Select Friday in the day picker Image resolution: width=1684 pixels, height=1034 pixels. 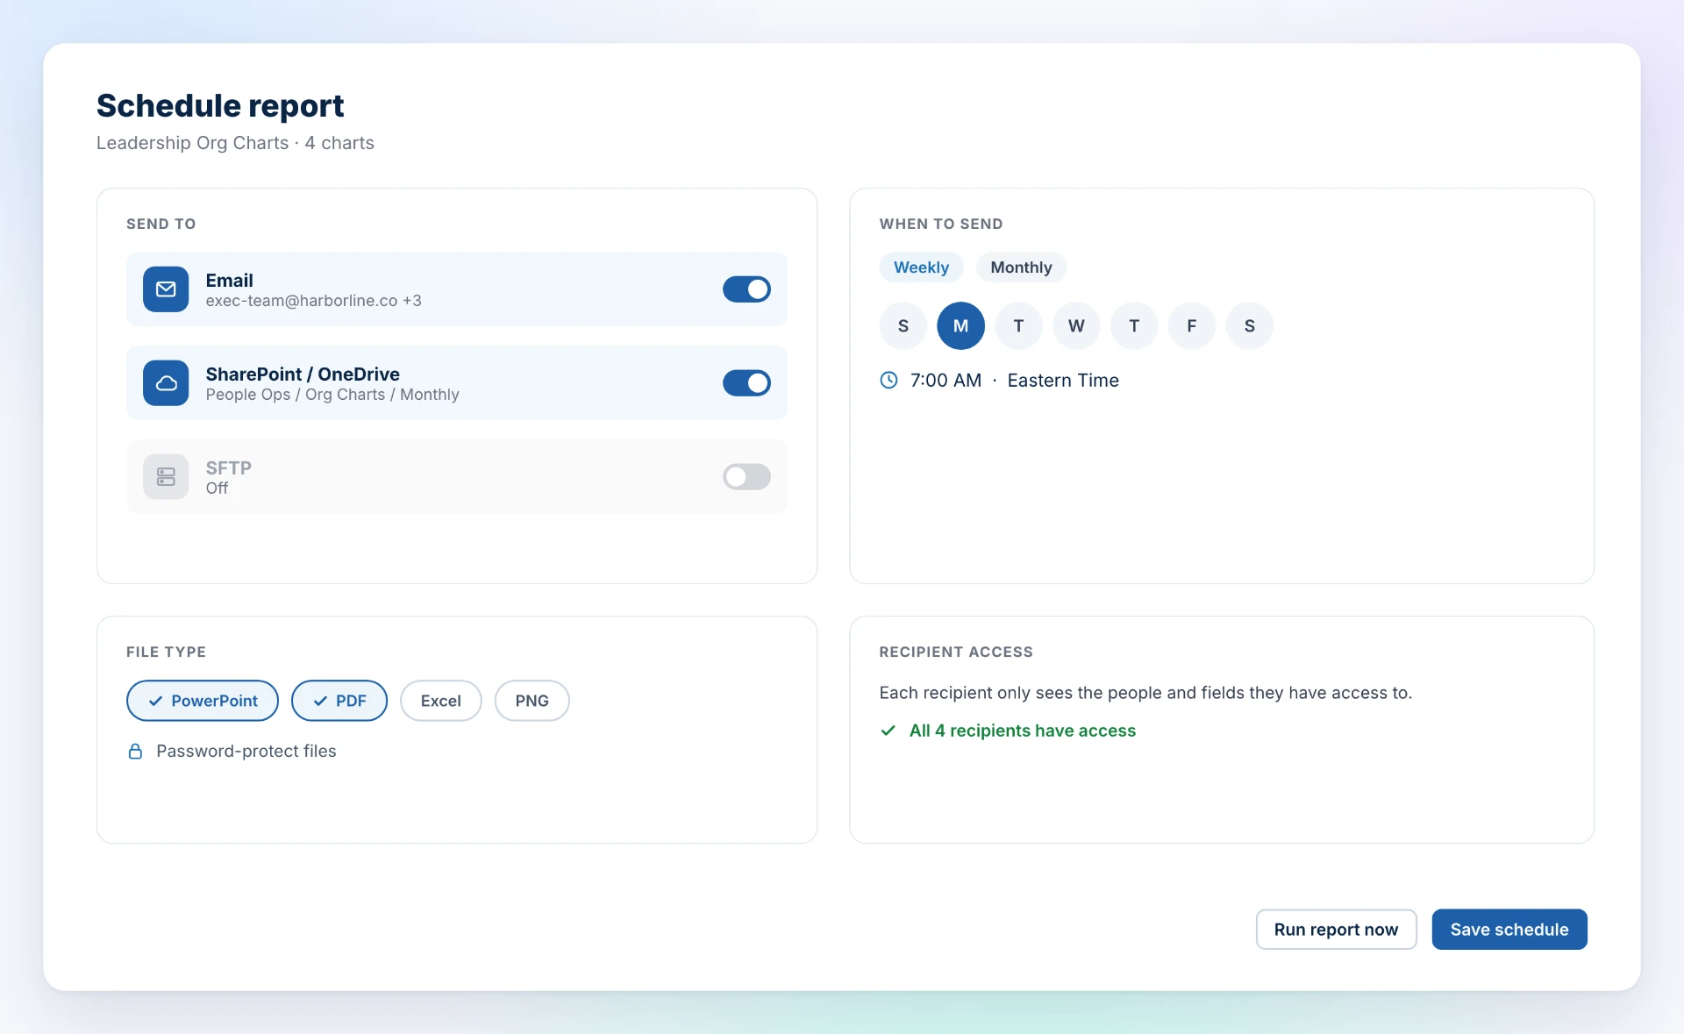point(1192,326)
